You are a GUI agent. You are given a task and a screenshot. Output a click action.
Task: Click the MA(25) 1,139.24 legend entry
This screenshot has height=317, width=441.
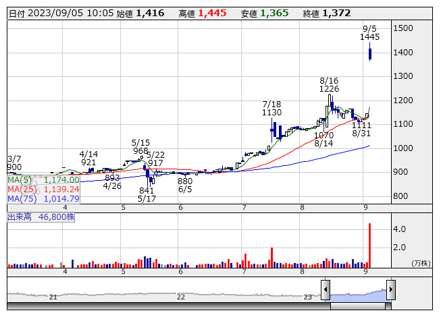pos(43,190)
